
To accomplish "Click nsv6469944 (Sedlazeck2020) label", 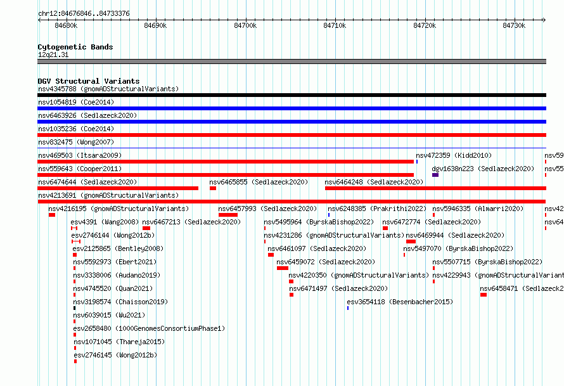I will tap(455, 235).
